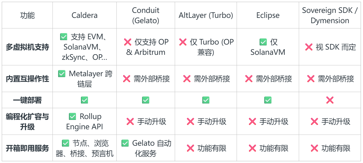Viewport: 363px width, 163px height.
Task: Click red cross in Sovereign SDK 一键部署 cell
Action: (330, 100)
